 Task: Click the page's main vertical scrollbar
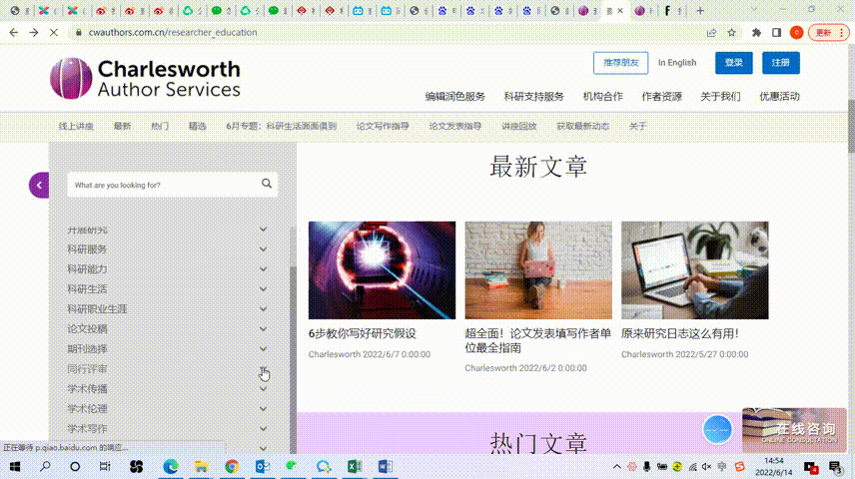851,127
